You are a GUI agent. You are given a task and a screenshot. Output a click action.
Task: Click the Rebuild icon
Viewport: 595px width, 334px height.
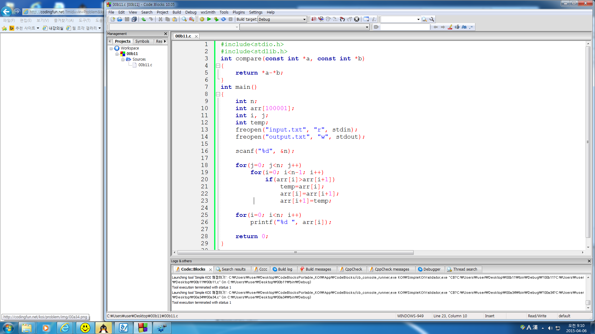point(223,19)
